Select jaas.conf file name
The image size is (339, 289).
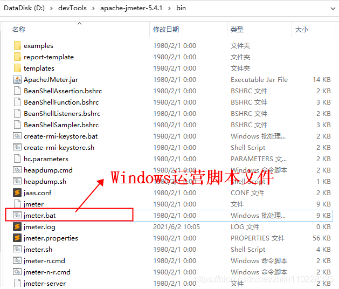coord(38,192)
